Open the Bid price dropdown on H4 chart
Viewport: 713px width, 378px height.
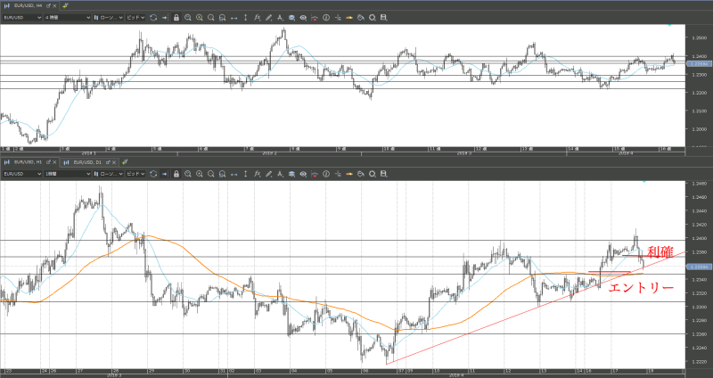pos(135,18)
